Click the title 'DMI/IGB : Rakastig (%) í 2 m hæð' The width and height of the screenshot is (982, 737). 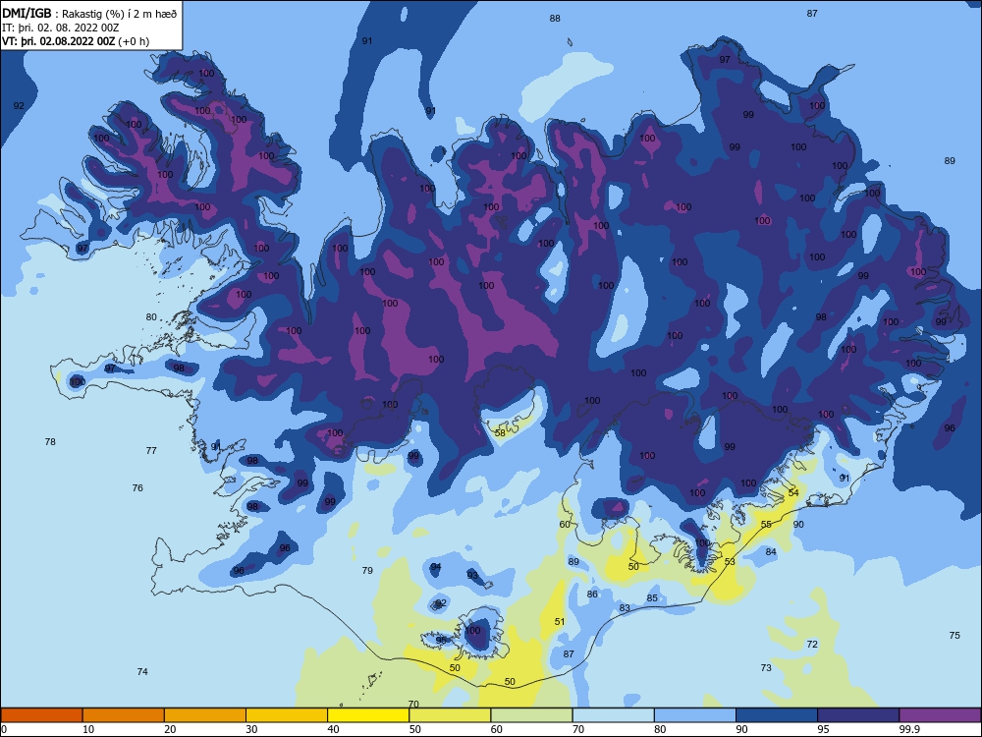pos(89,14)
